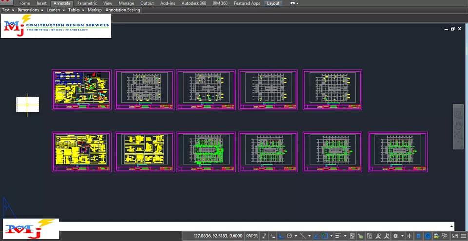Select the last sheet in top row
This screenshot has height=241, width=468.
(x=332, y=90)
